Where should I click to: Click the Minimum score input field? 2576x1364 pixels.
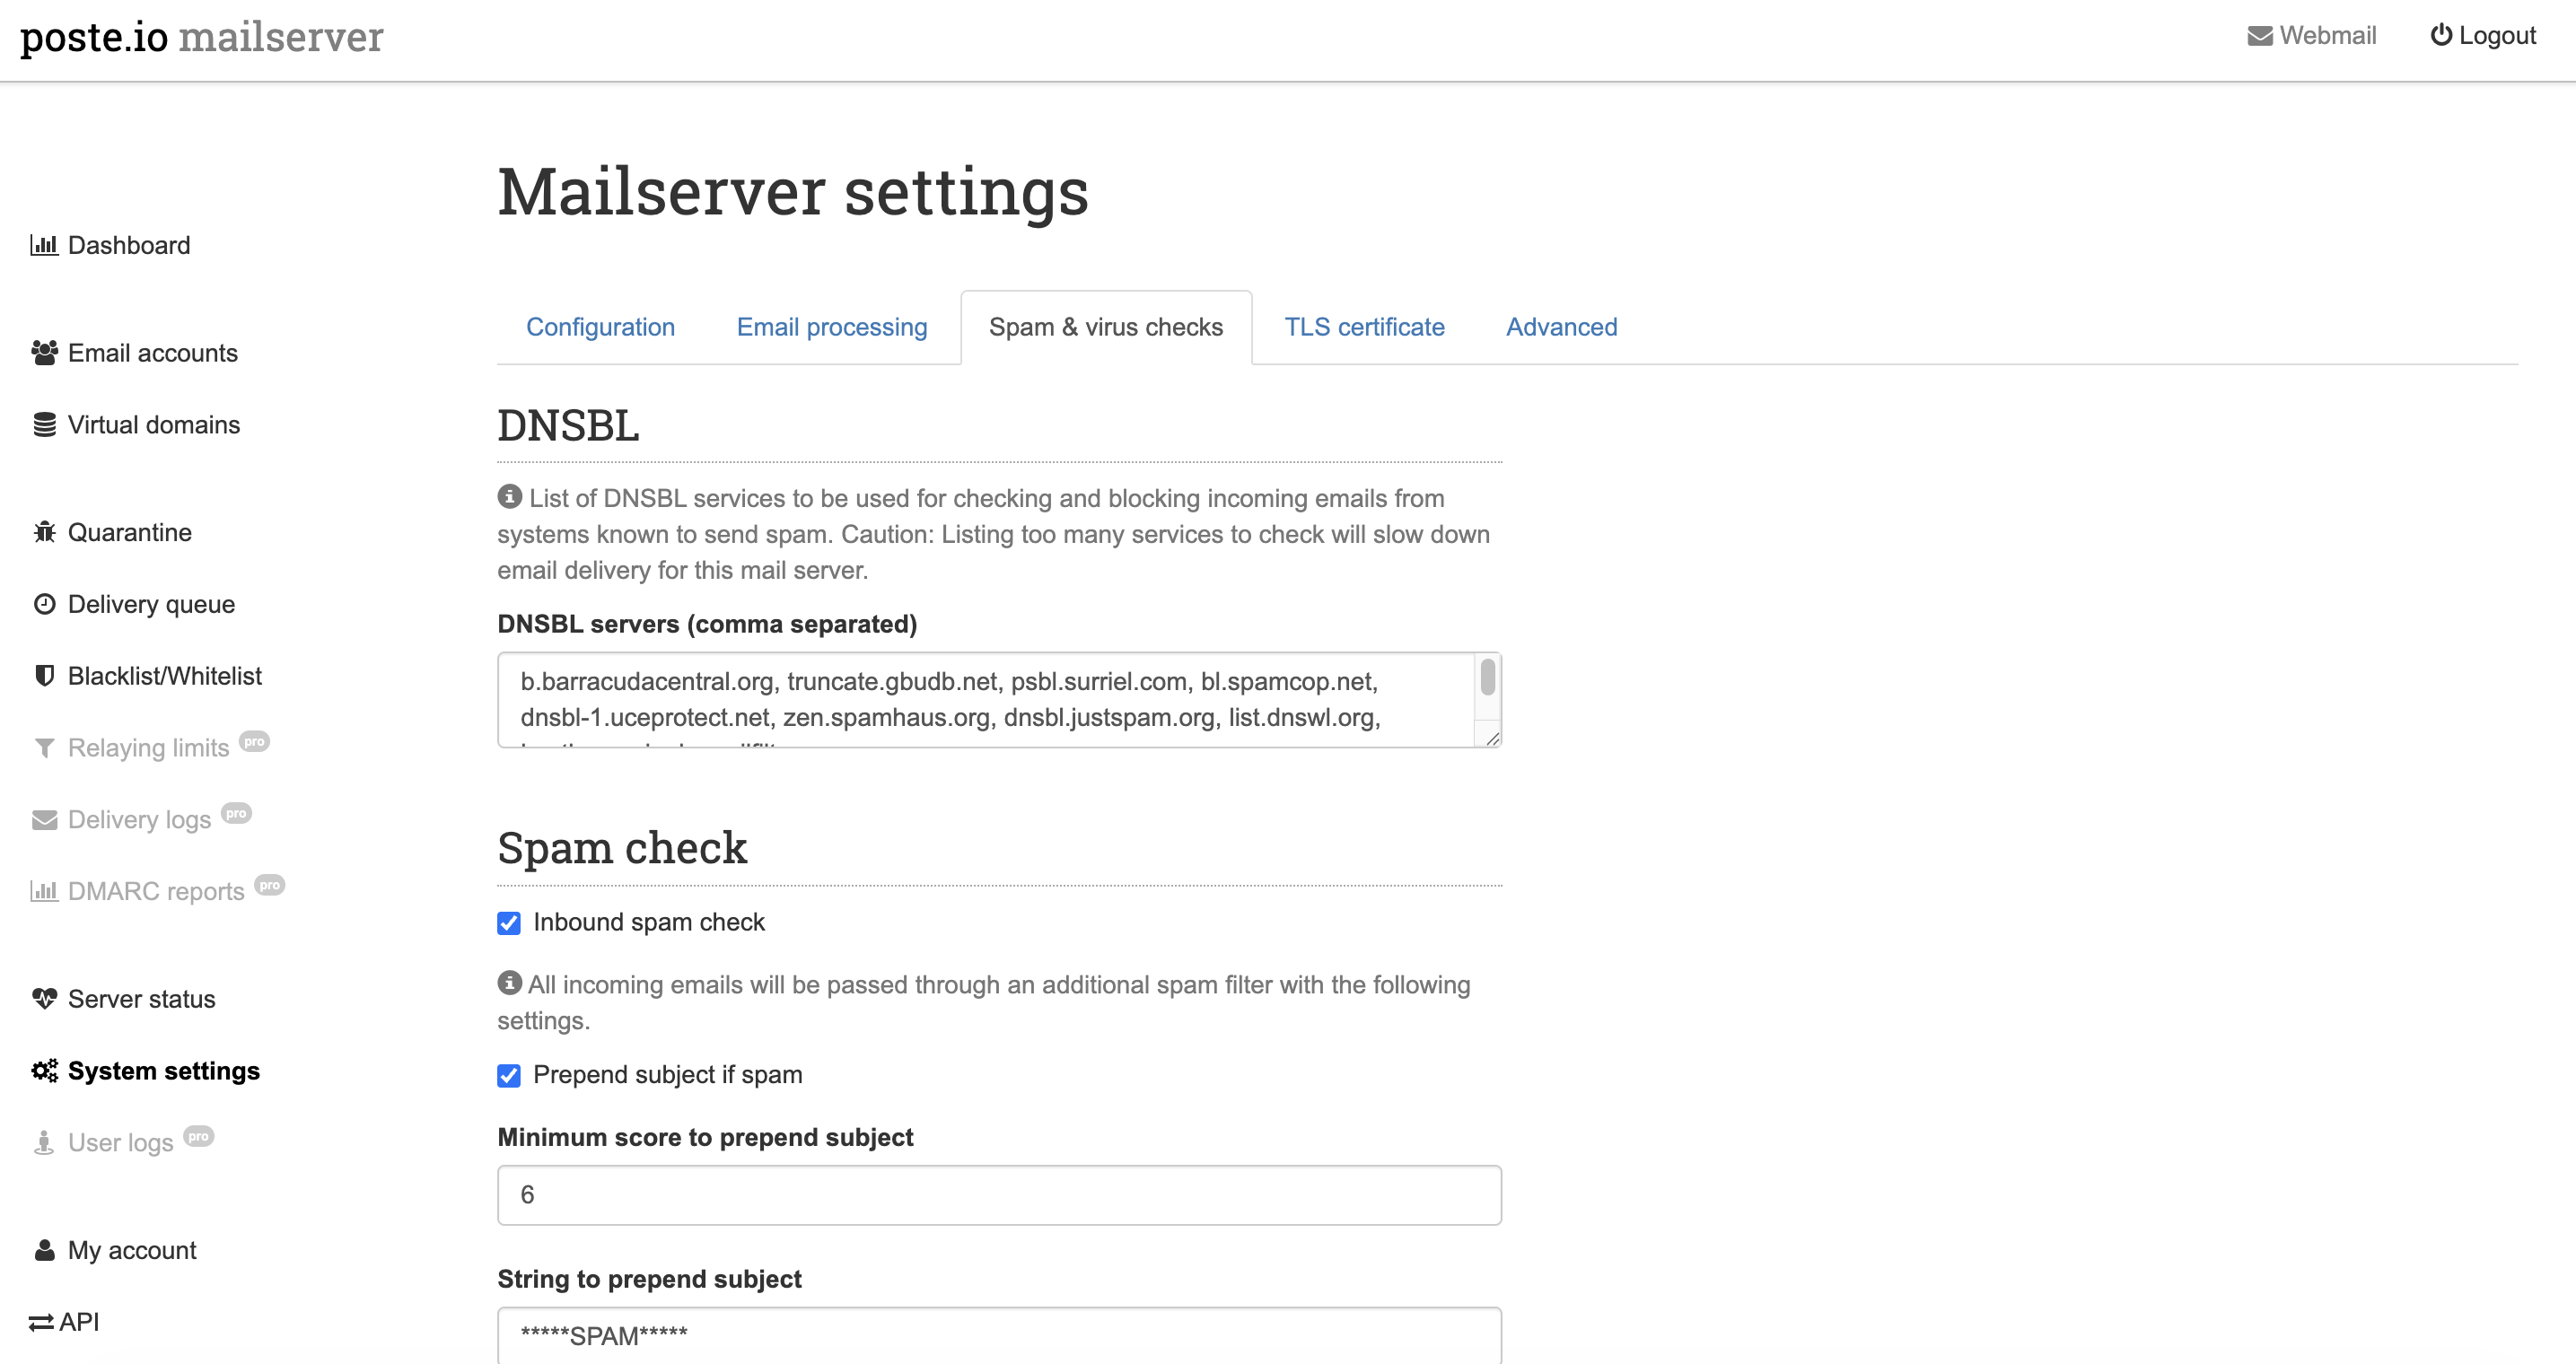(x=998, y=1194)
